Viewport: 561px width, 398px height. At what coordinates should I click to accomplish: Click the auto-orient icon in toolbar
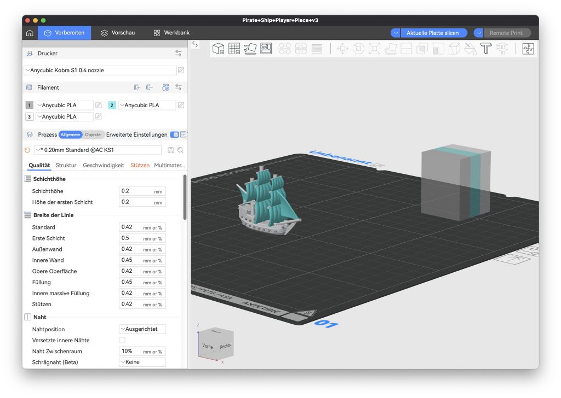click(250, 49)
